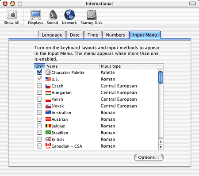Open the Network globe icon

(69, 15)
